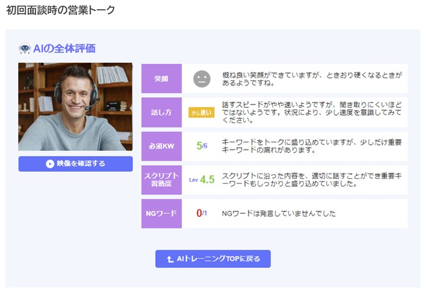Select the purple NGワード category label

click(161, 214)
